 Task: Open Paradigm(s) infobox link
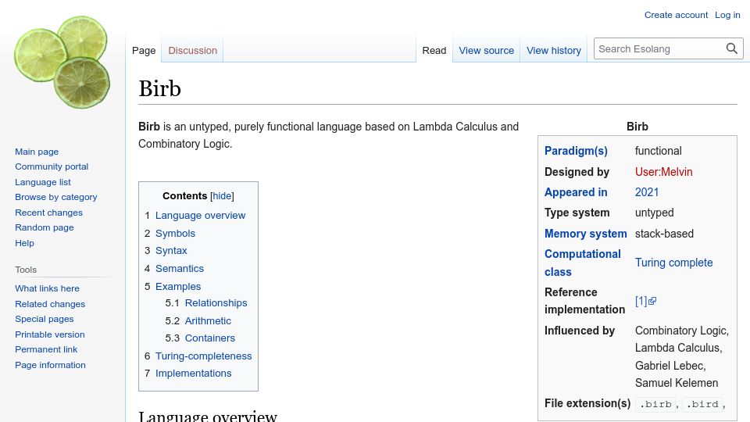[x=576, y=151]
